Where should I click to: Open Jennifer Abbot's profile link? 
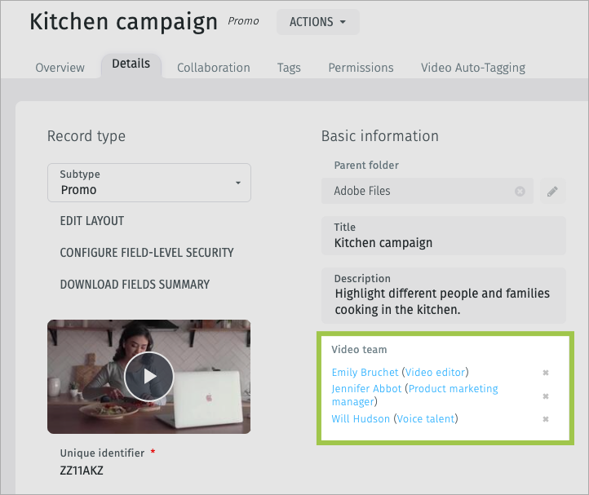(366, 389)
